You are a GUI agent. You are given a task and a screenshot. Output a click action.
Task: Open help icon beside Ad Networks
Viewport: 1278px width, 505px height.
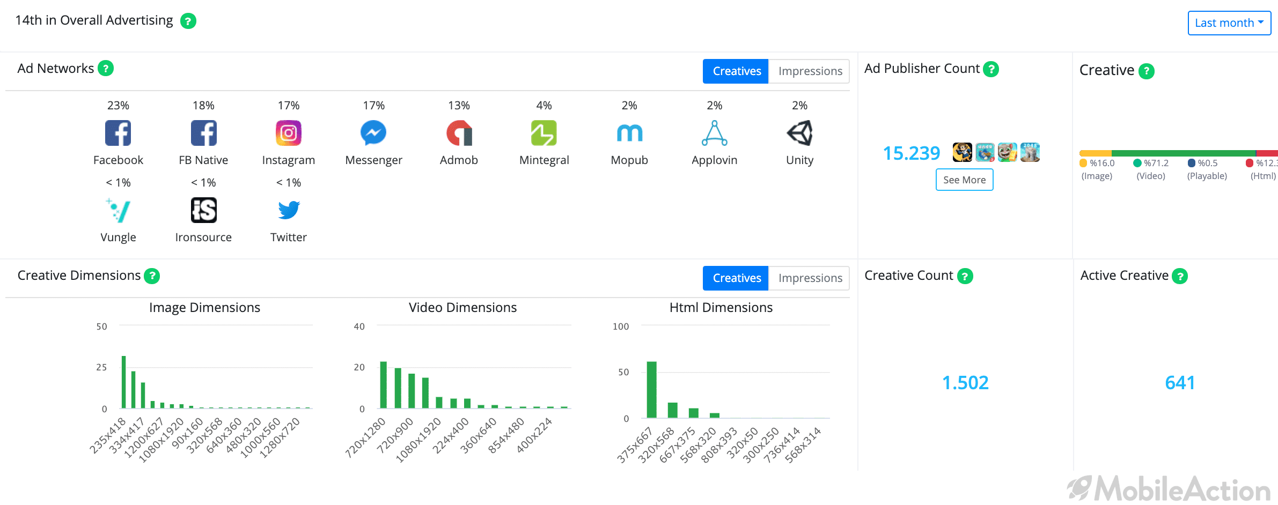point(106,69)
